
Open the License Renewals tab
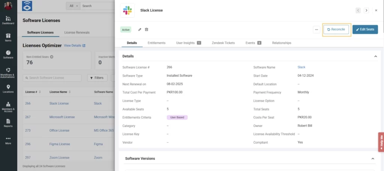coord(77,33)
